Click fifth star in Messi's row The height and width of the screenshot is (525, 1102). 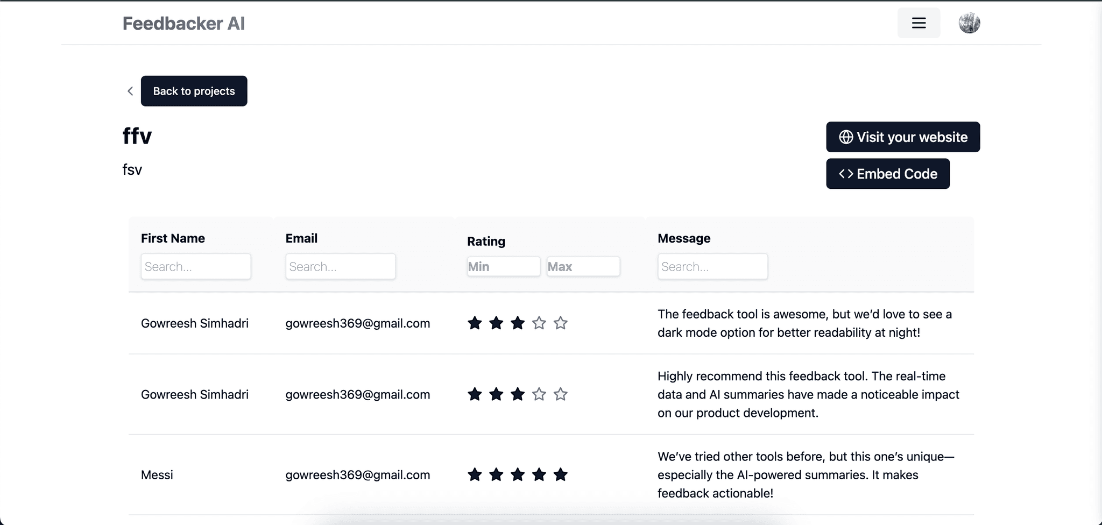tap(561, 474)
